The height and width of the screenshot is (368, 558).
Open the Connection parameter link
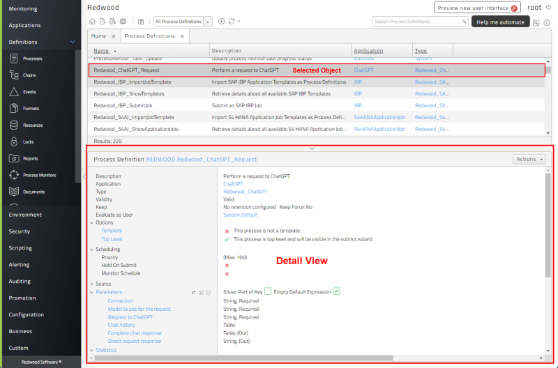[x=120, y=301]
